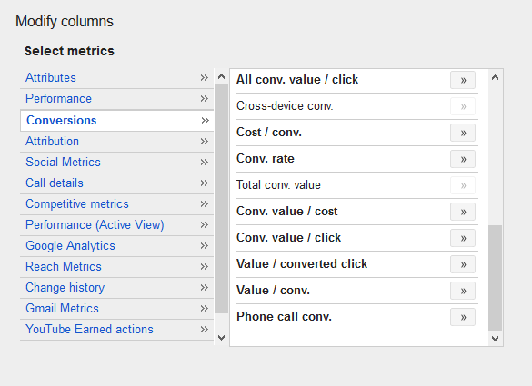Add the Value / conv. column

click(463, 291)
